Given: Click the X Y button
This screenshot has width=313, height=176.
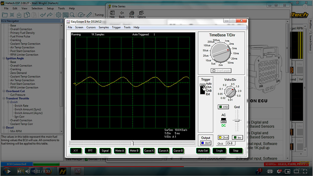Looking at the screenshot, I should pyautogui.click(x=76, y=151).
